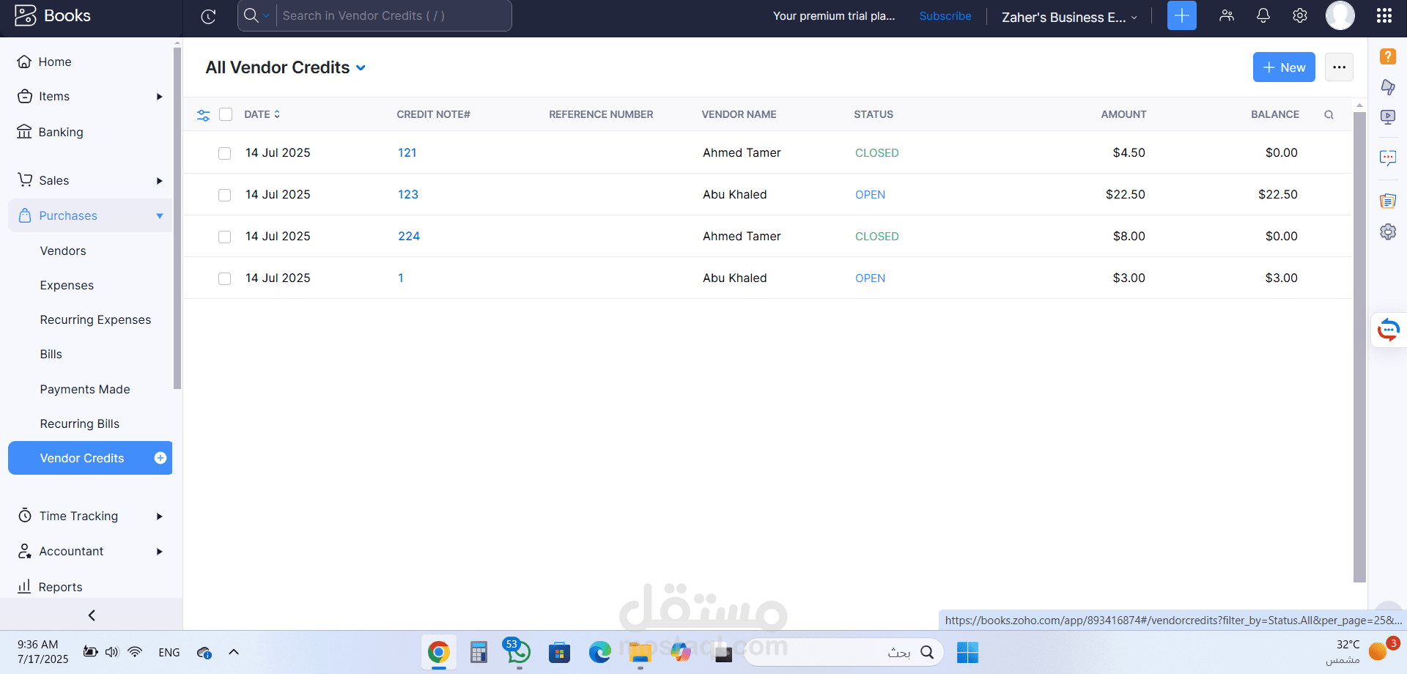Click the Subscribe link
Screen dimensions: 1407x674
tap(945, 16)
